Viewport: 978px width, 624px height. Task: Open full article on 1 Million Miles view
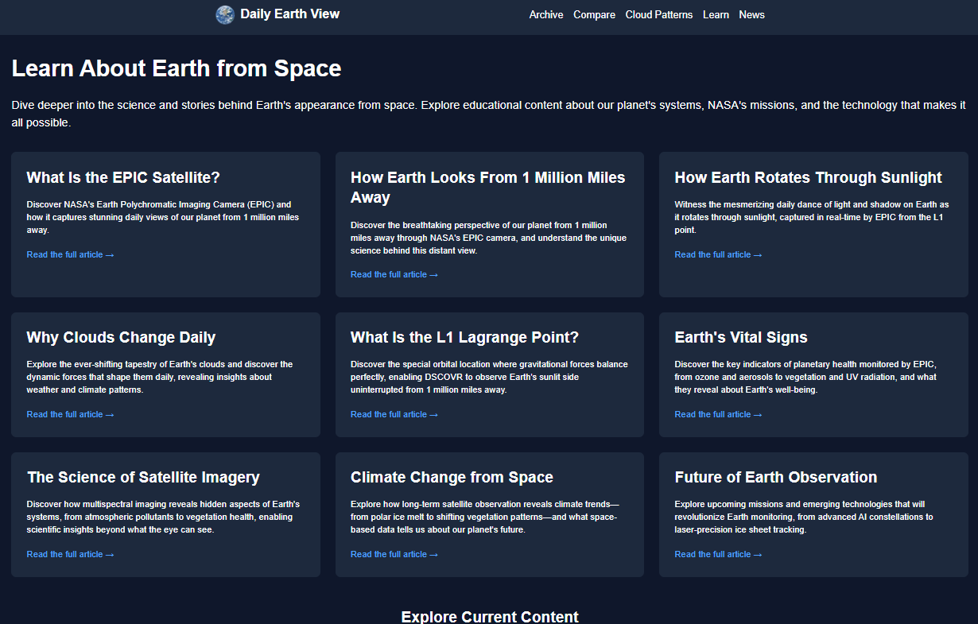click(x=394, y=275)
